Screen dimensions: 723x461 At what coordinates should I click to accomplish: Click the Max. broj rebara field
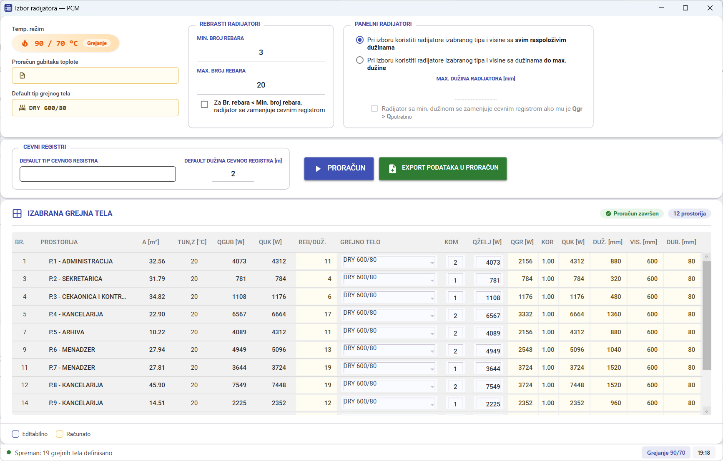pyautogui.click(x=261, y=85)
